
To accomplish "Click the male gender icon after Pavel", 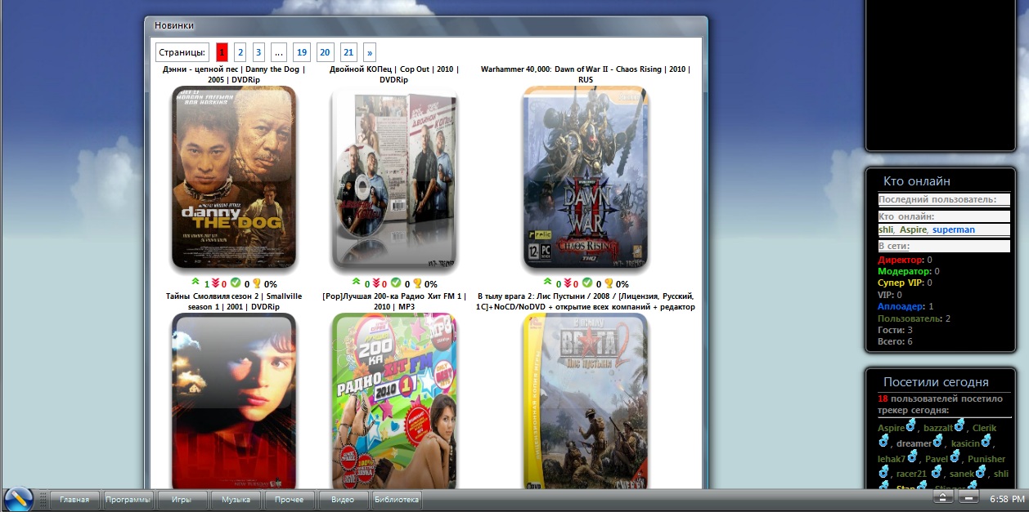I will 955,456.
